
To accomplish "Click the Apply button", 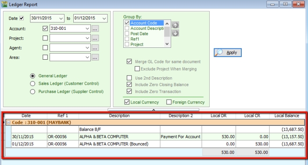I will 228,53.
